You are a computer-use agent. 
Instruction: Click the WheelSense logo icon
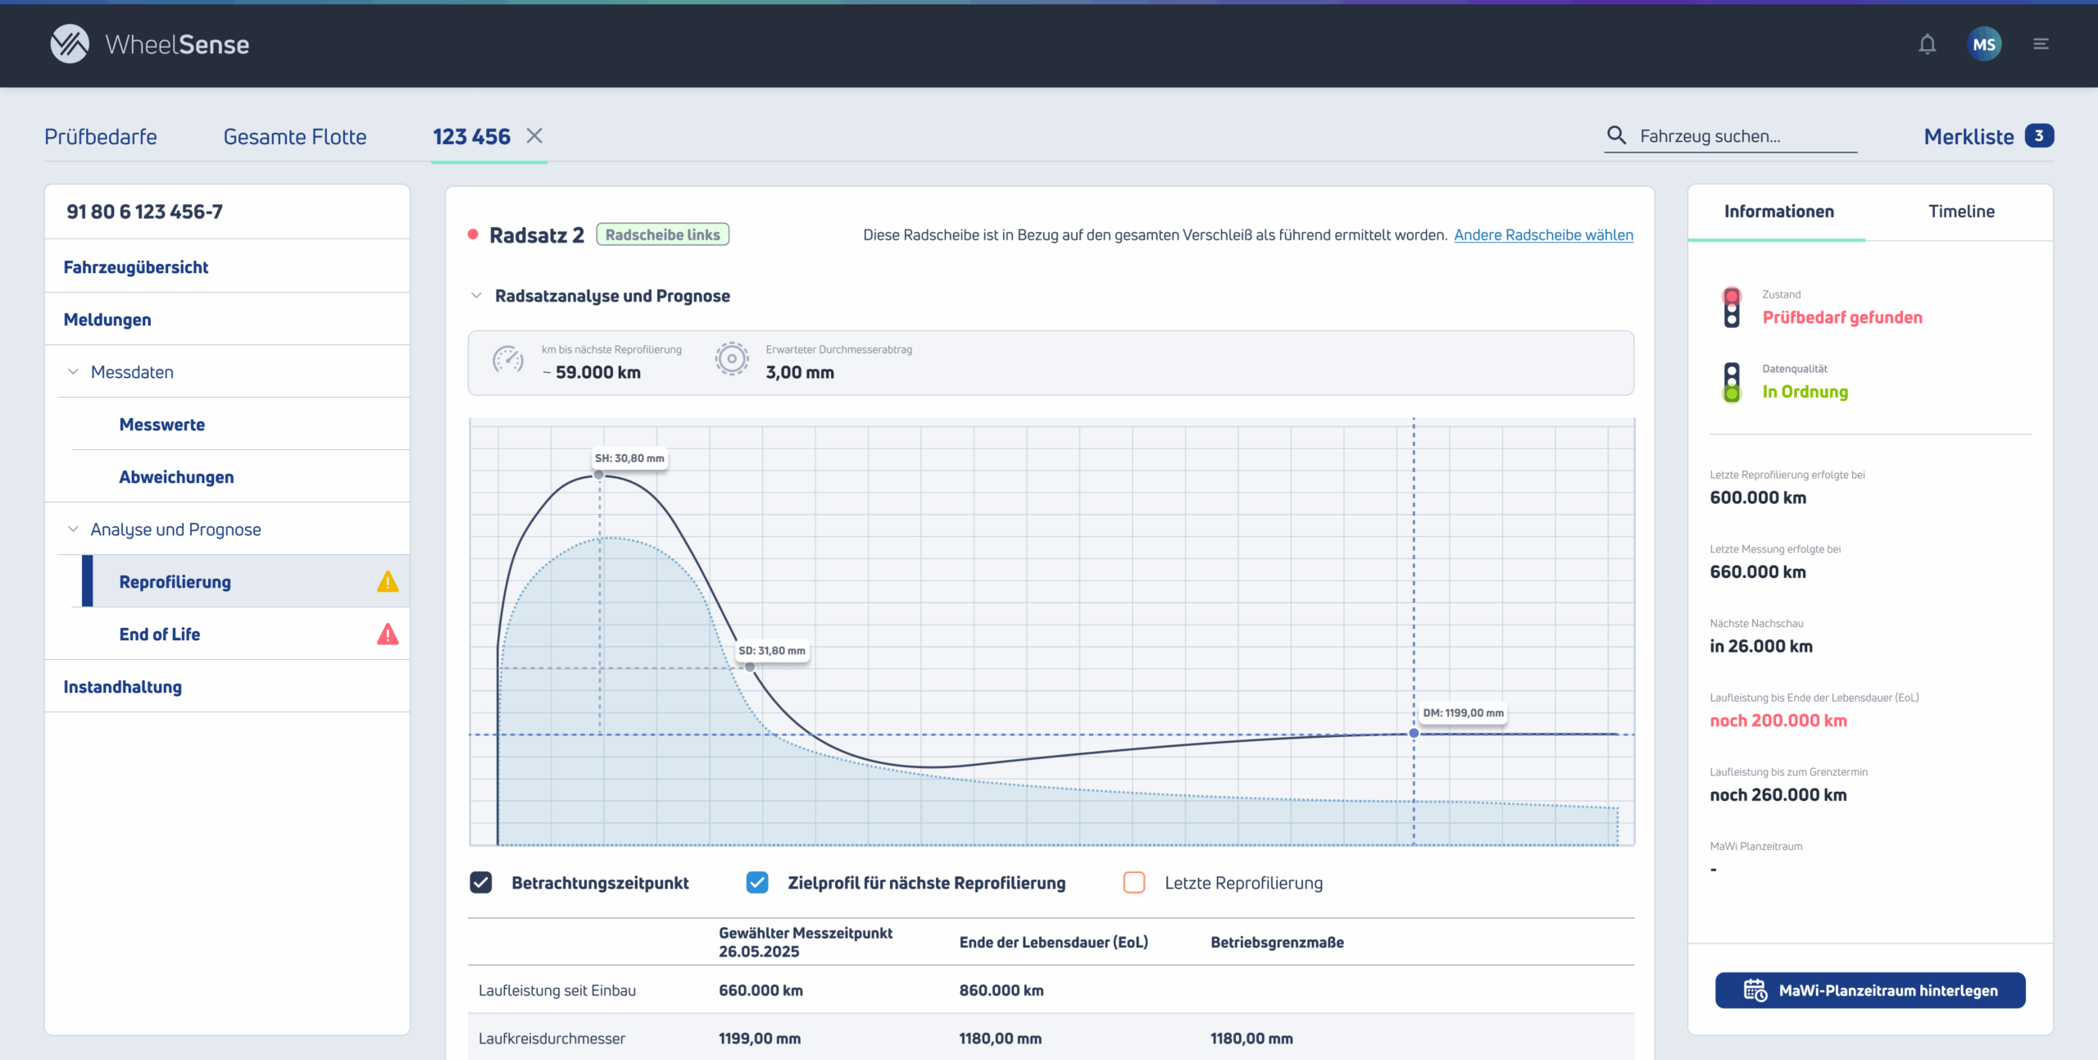(x=70, y=44)
